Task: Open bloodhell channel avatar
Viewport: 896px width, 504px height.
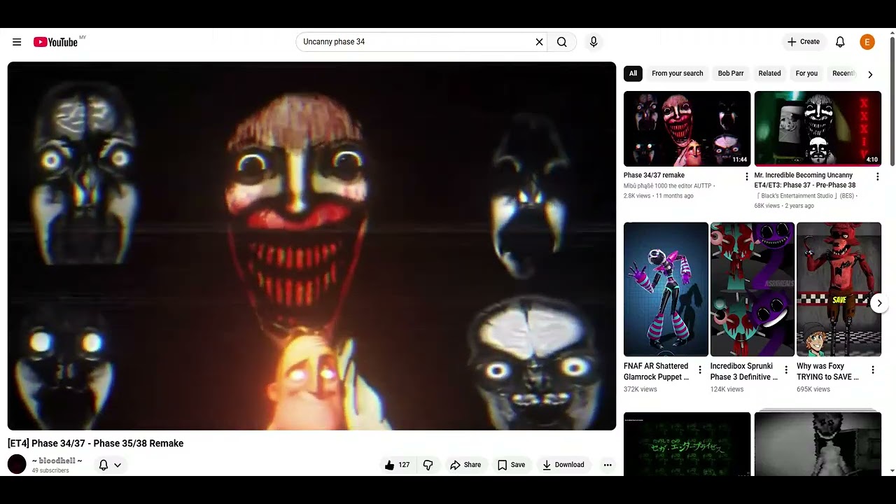Action: 17,464
